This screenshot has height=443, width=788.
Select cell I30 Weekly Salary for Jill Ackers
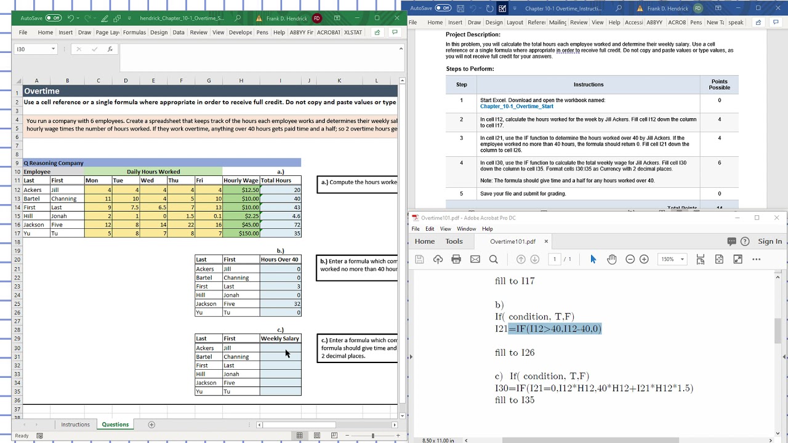(x=280, y=348)
